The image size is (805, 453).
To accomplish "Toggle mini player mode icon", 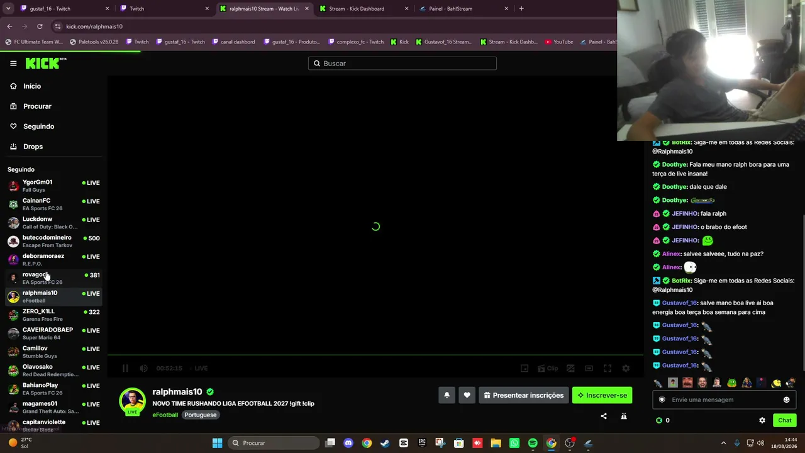I will [524, 368].
